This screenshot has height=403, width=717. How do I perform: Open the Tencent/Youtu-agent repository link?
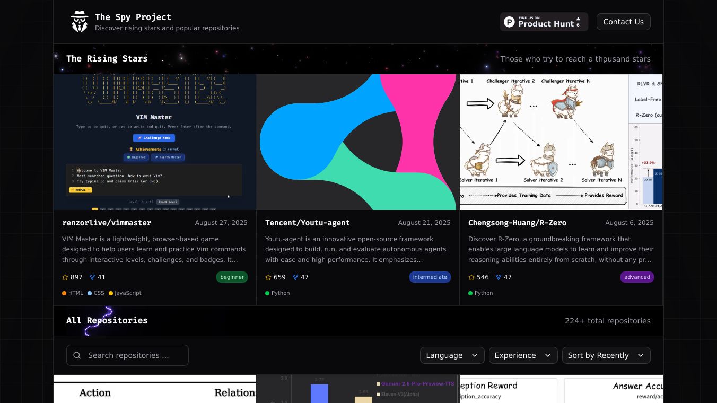[x=308, y=223]
